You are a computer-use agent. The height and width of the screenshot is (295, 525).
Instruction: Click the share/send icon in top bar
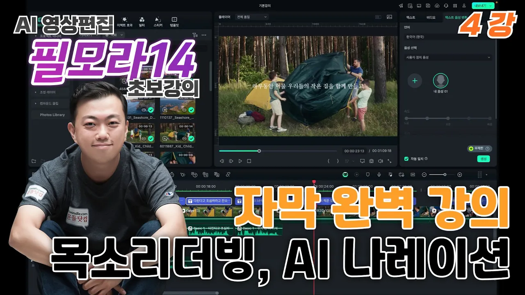click(x=401, y=6)
